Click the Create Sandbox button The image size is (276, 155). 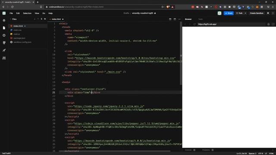click(x=257, y=13)
